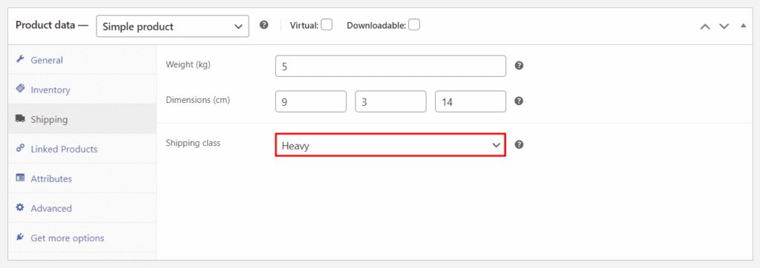
Task: Click the Weight (kg) label
Action: point(188,64)
